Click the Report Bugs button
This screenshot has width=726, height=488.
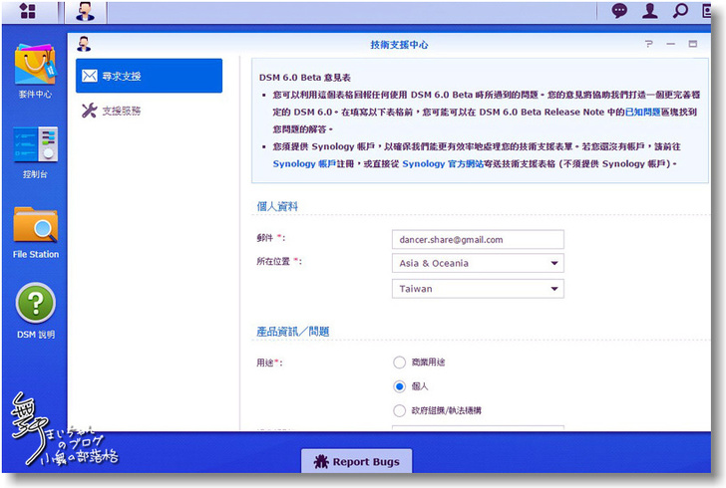[357, 461]
